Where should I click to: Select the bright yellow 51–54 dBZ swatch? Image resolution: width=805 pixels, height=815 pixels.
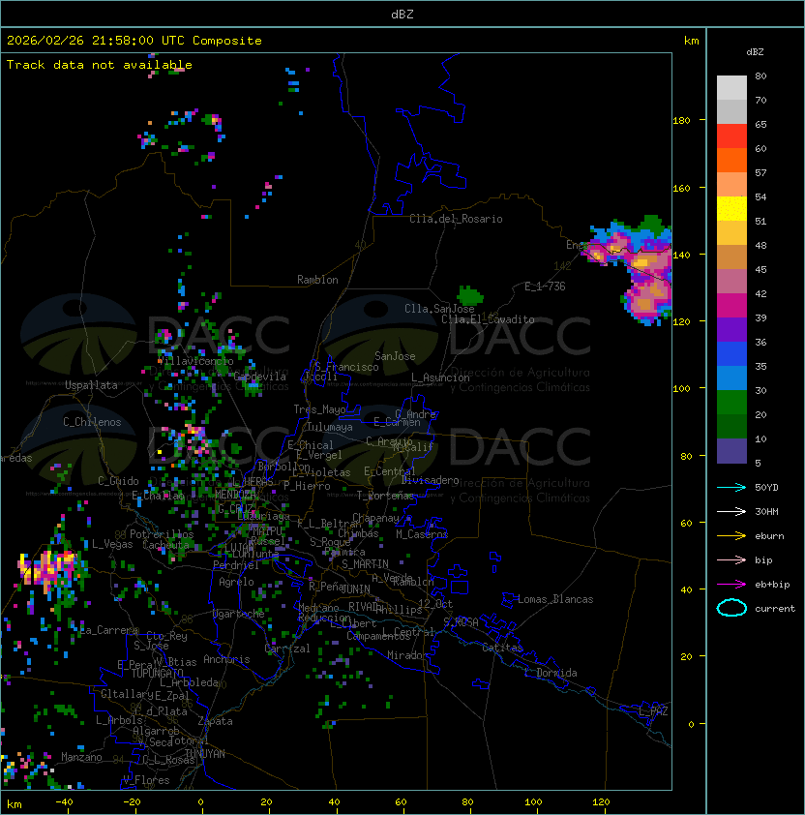point(731,209)
